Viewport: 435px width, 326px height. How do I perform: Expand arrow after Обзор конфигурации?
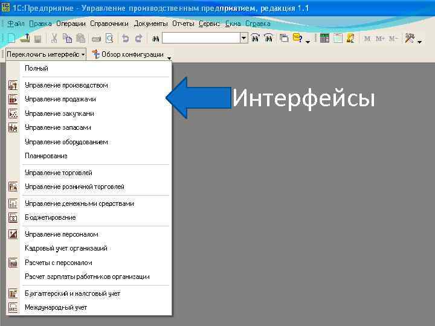(x=169, y=58)
